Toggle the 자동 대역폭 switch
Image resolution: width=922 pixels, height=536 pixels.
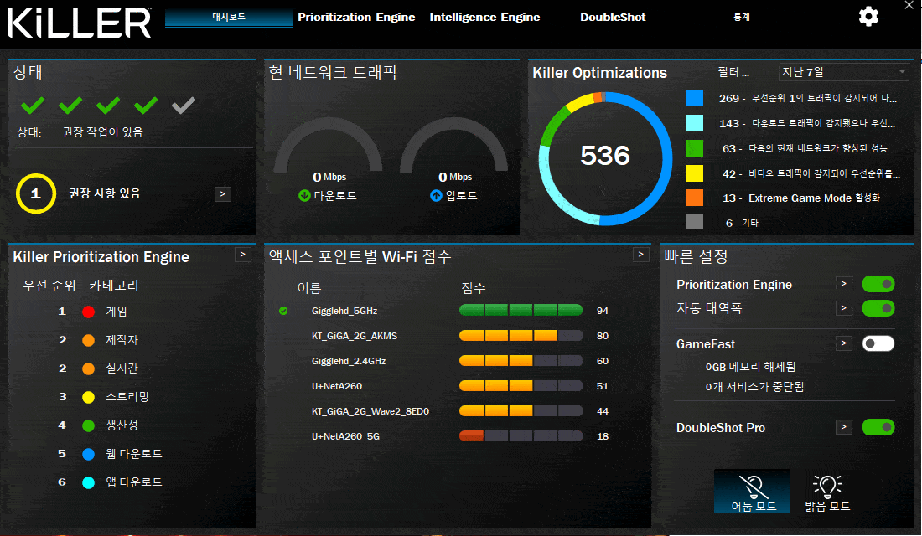(x=878, y=308)
